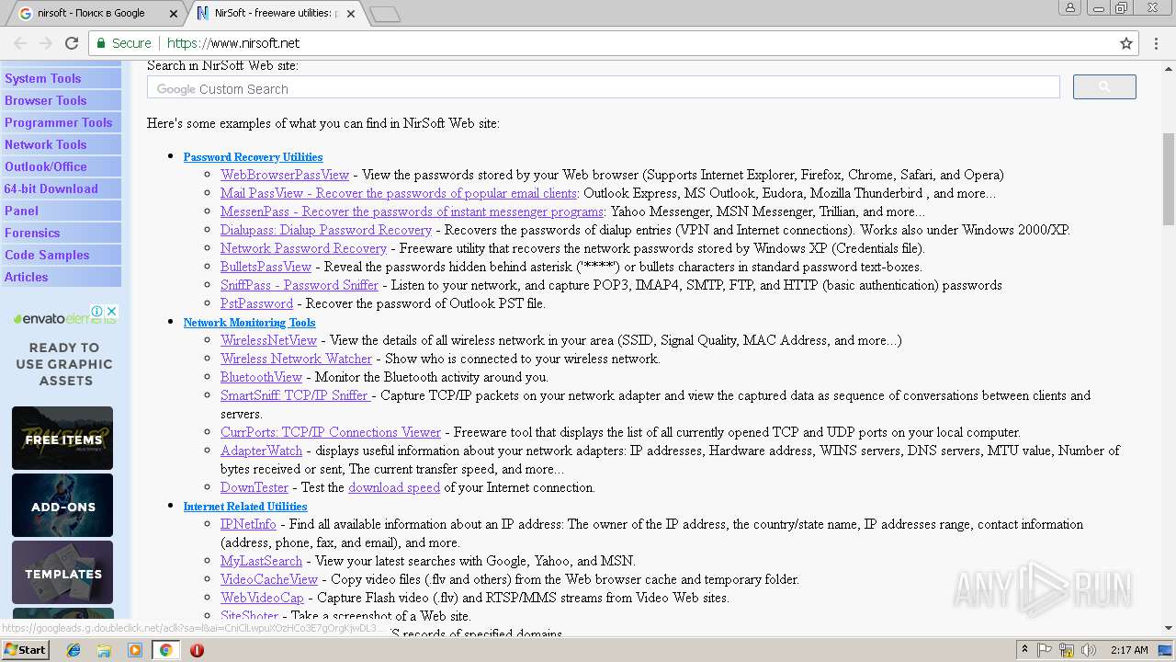Viewport: 1176px width, 662px height.
Task: Open WebBrowserPassView link
Action: (x=285, y=175)
